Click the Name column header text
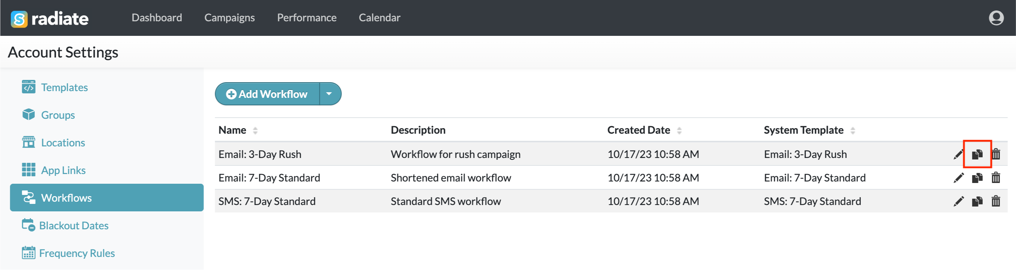Viewport: 1016px width, 270px height. coord(232,130)
